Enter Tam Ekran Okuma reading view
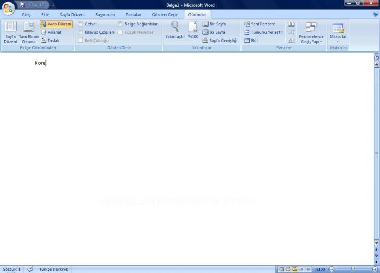 29,32
